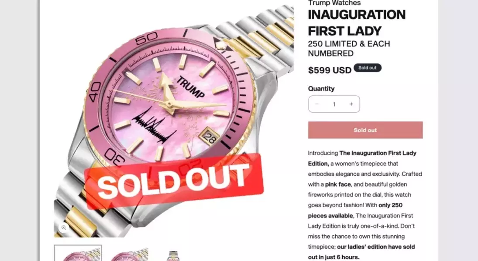
Task: Select the third upright watch thumbnail
Action: [x=173, y=256]
